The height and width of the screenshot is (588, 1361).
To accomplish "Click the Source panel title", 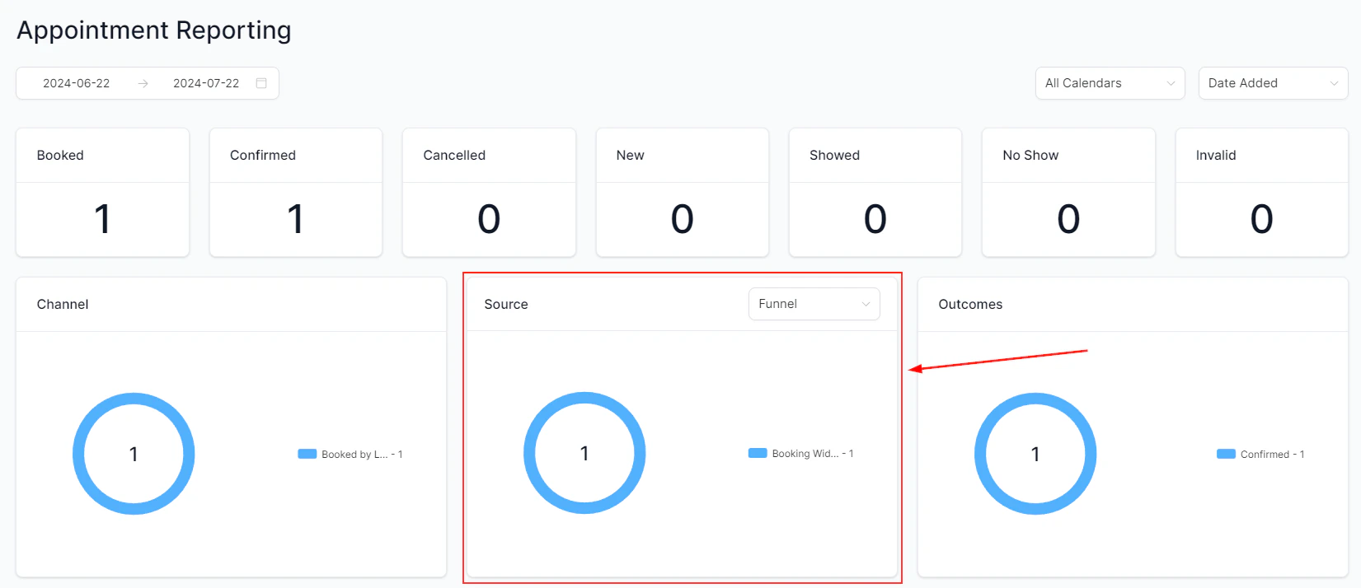I will pos(506,304).
